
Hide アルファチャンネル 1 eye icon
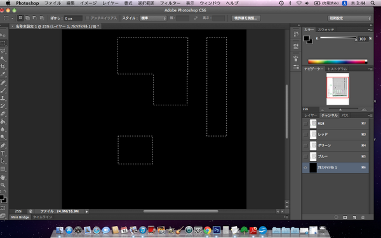(x=305, y=168)
